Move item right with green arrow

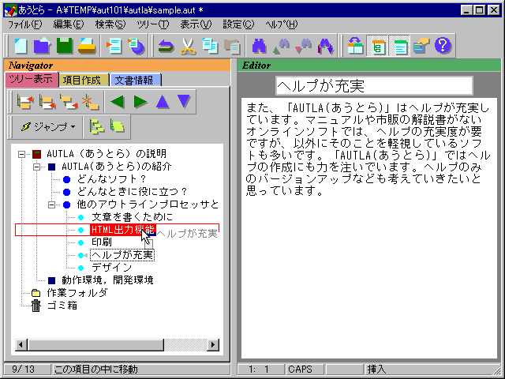pyautogui.click(x=140, y=102)
